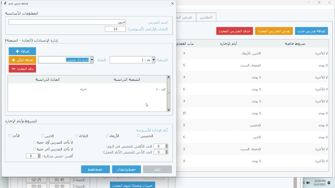The image size is (335, 188).
Task: Click the 02:25 time field of الحصة 2
Action: coord(36,180)
